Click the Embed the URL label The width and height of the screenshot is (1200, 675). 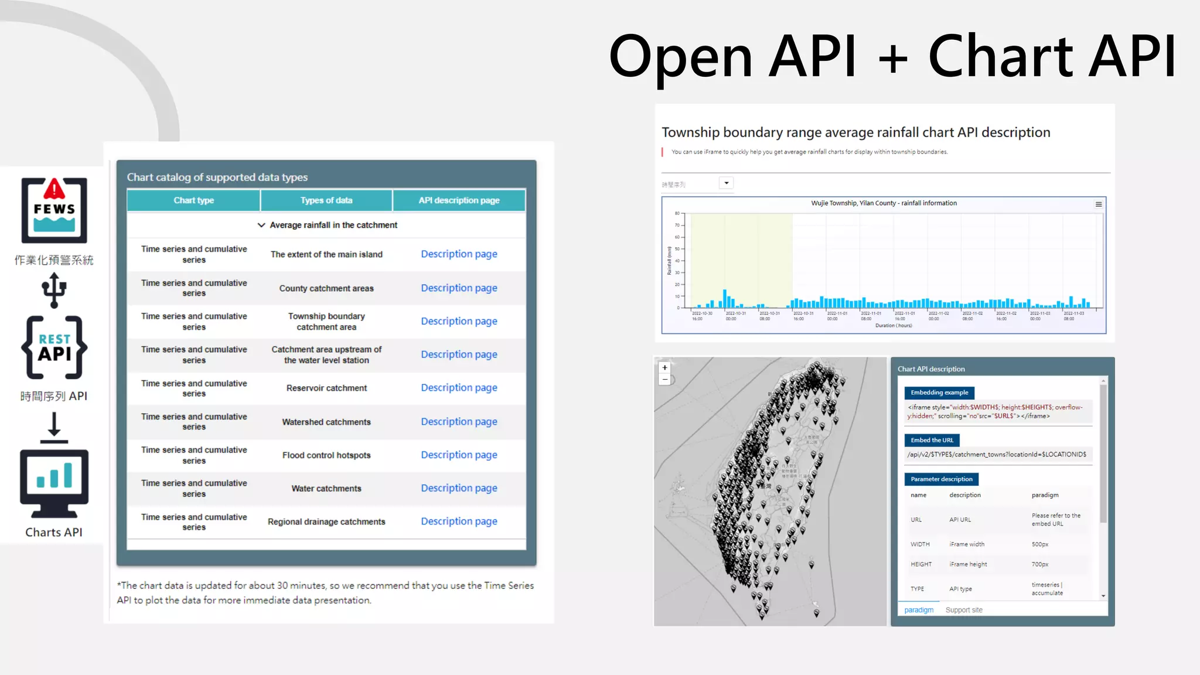(932, 440)
